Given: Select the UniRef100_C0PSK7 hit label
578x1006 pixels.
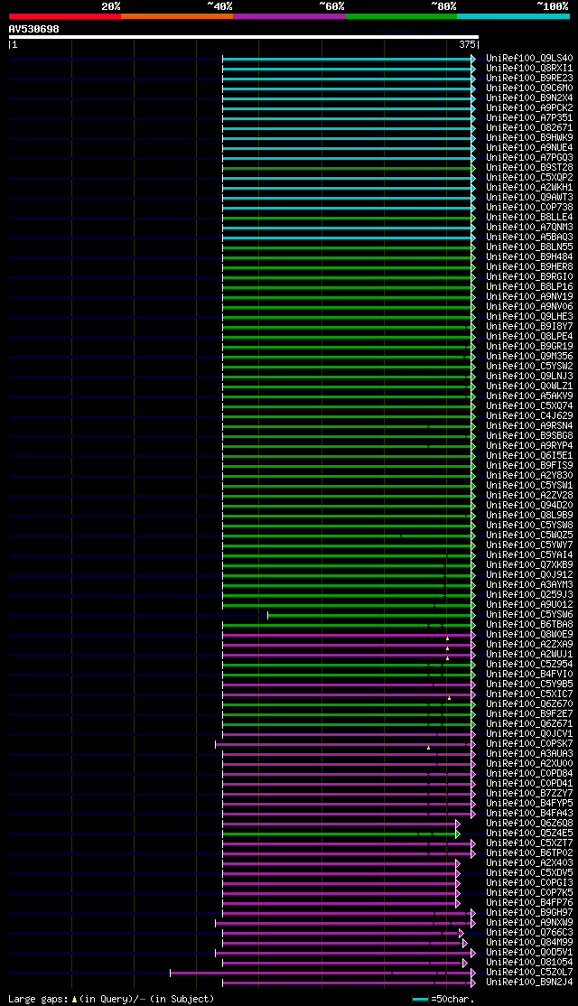Looking at the screenshot, I should pos(529,744).
